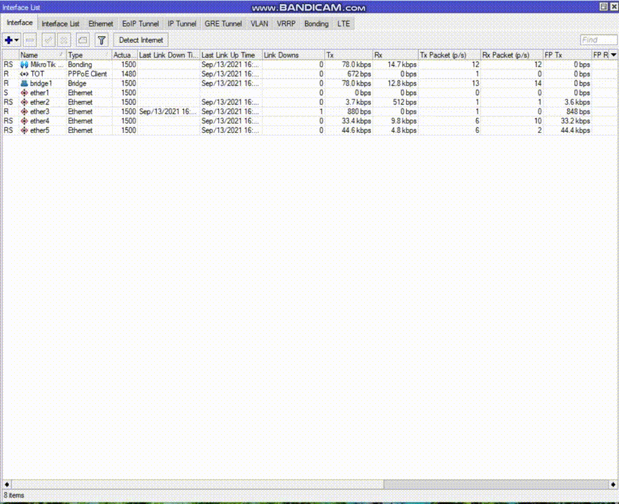Sort by the Name column header
Screen dimensions: 619x504
[42, 55]
